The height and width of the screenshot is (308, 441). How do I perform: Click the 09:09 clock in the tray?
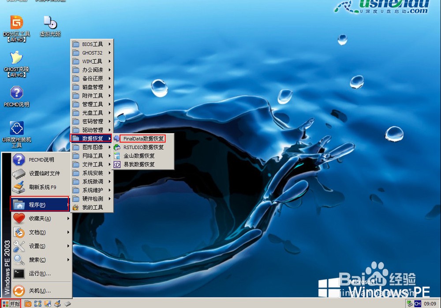point(430,303)
